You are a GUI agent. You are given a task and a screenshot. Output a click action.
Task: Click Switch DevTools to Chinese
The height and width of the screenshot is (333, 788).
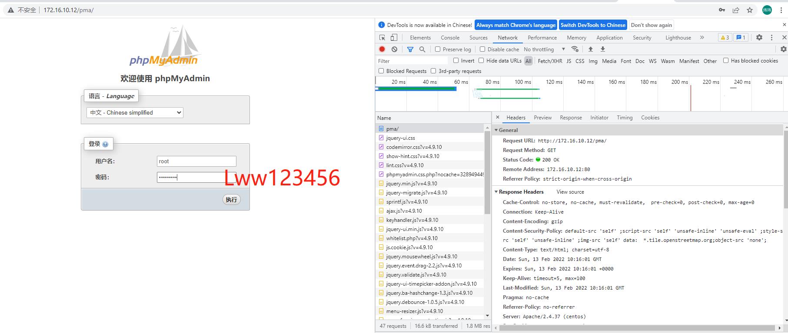[x=593, y=25]
